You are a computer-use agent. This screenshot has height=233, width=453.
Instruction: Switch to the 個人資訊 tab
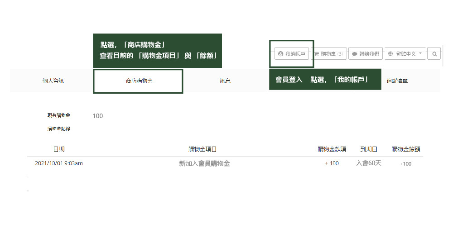53,81
